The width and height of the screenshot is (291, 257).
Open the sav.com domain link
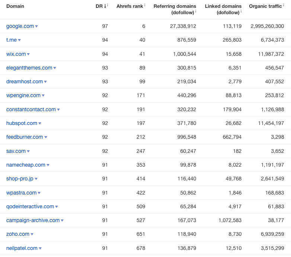point(16,151)
